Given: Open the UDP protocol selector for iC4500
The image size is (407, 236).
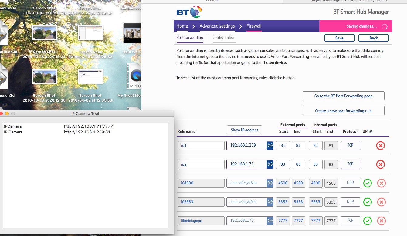Looking at the screenshot, I should coord(350,183).
